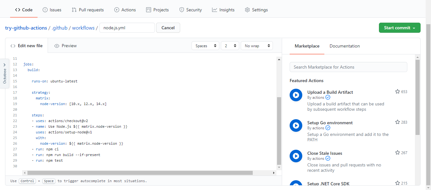
Task: Click the Upload a Build Artifact play icon
Action: point(296,95)
